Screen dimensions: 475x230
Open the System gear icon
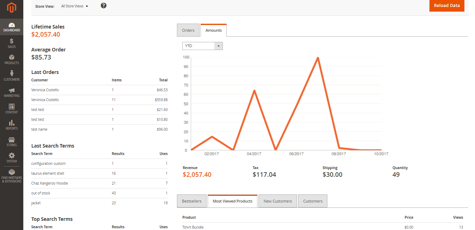click(12, 156)
